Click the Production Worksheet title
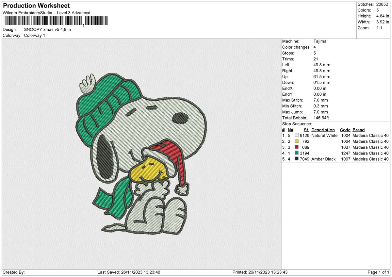 pos(36,6)
